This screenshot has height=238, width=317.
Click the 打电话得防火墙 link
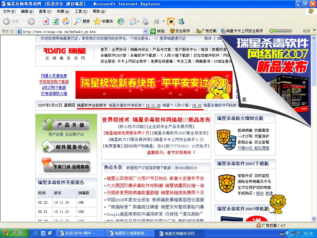[x=54, y=93]
